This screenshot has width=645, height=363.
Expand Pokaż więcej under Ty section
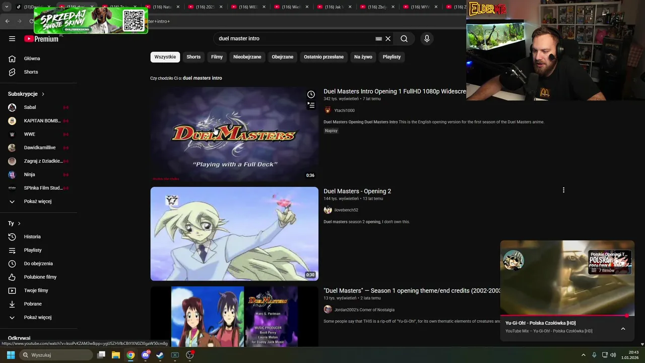pyautogui.click(x=38, y=317)
